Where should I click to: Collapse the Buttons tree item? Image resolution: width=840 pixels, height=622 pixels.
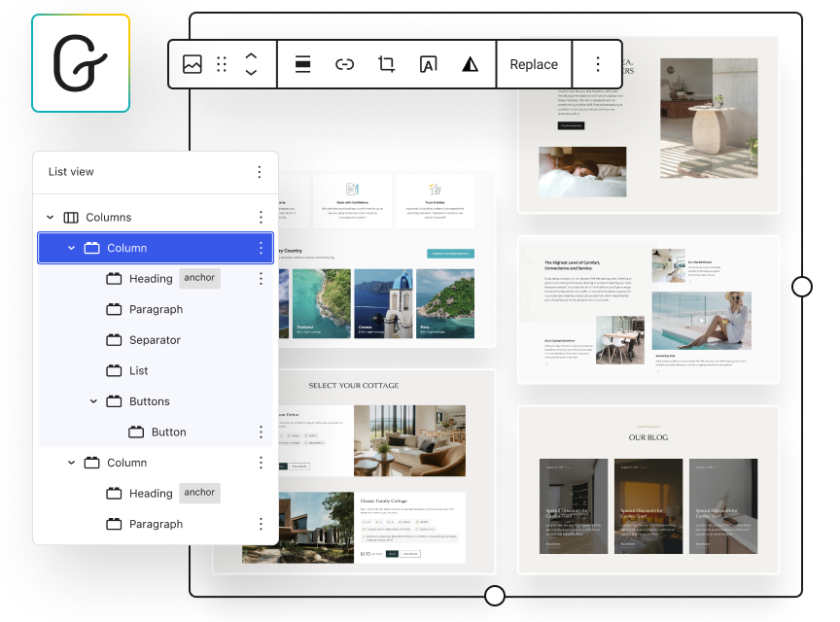tap(93, 401)
